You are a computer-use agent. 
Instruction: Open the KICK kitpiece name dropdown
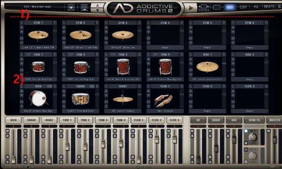click(39, 111)
